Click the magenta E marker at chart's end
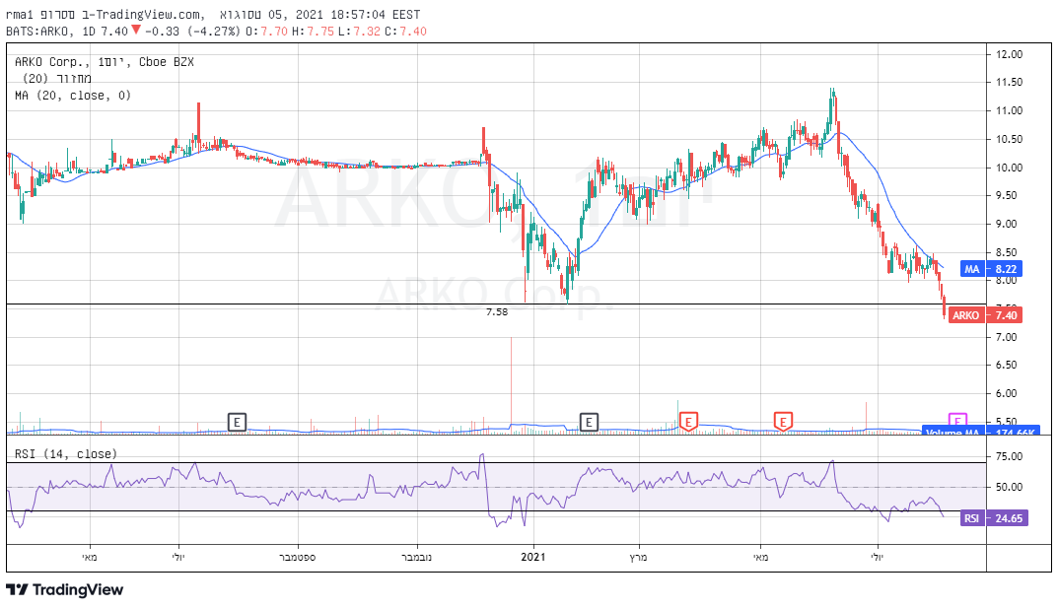Viewport: 1058px width, 608px height. [958, 420]
